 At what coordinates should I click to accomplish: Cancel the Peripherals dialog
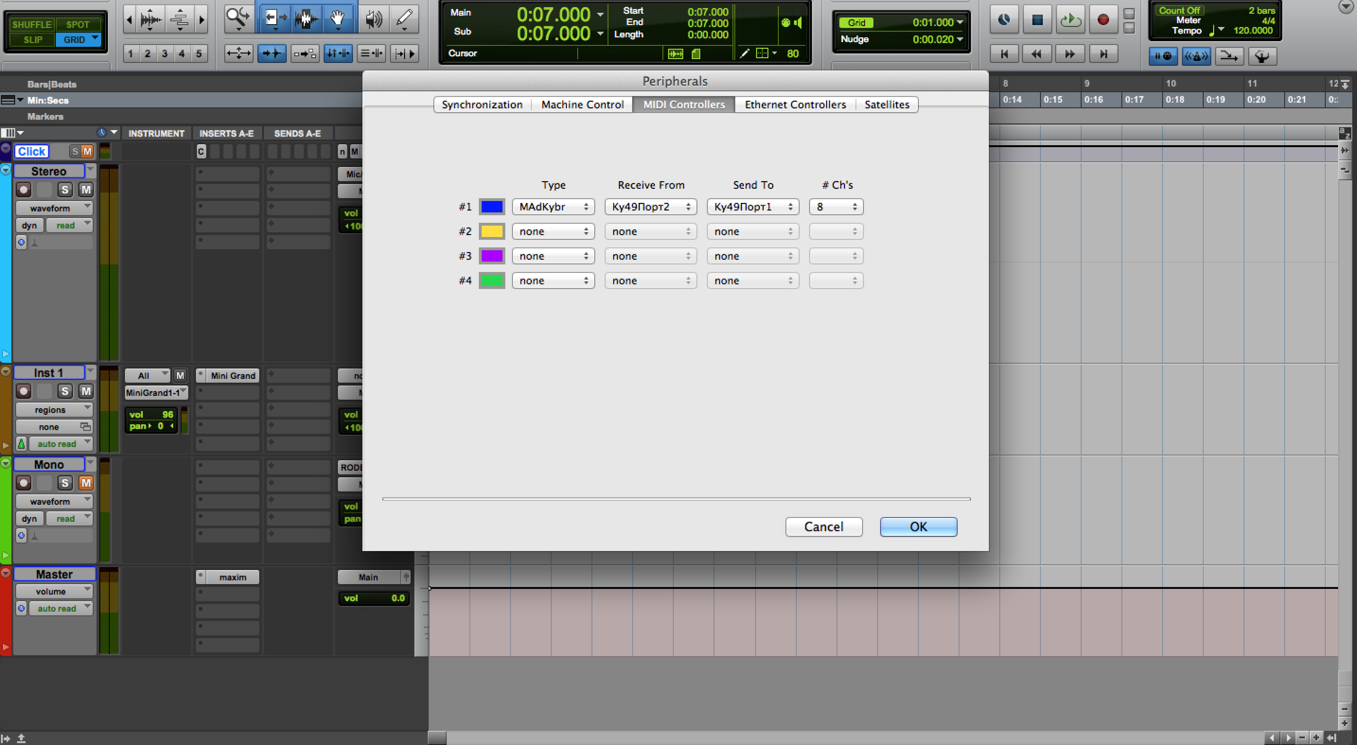pyautogui.click(x=823, y=527)
